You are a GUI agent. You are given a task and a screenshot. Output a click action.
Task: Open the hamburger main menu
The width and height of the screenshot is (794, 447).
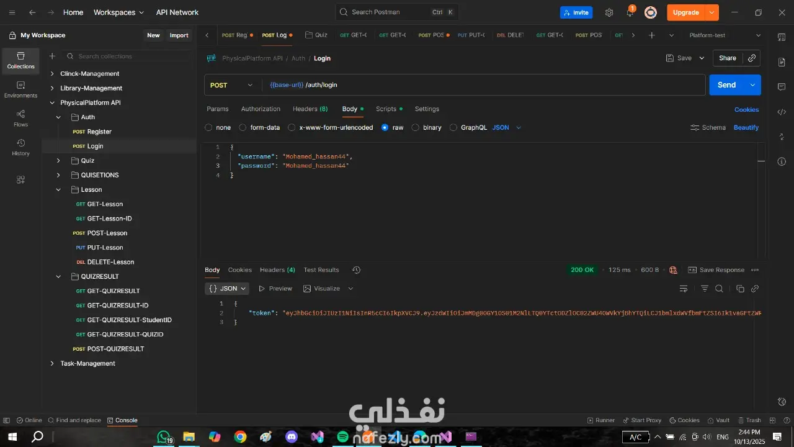(12, 12)
